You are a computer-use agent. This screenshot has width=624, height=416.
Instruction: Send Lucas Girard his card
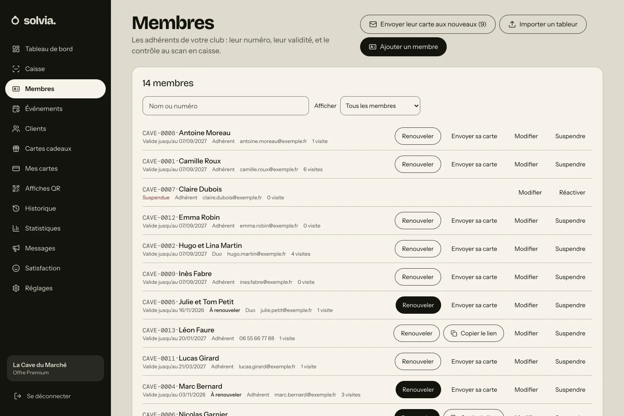point(474,361)
